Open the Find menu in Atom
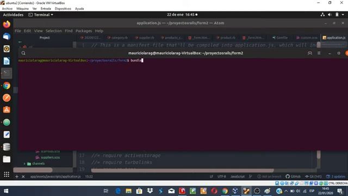 pos(69,31)
